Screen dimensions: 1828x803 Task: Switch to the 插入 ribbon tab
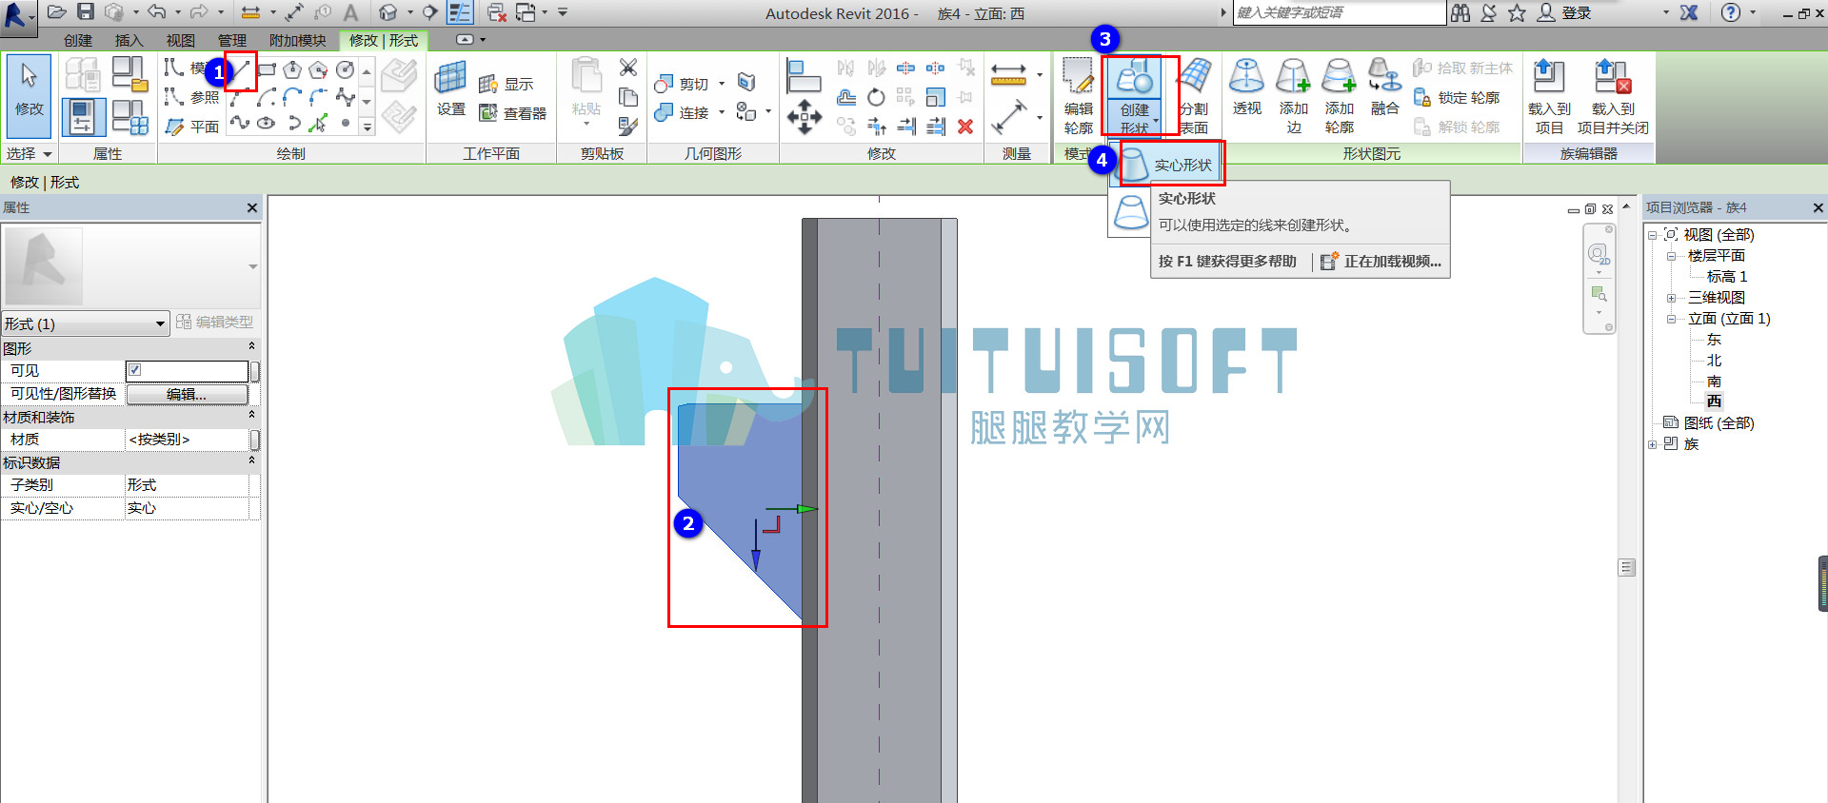(129, 40)
